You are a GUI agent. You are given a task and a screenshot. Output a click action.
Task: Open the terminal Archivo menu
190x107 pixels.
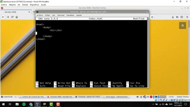pos(40,15)
